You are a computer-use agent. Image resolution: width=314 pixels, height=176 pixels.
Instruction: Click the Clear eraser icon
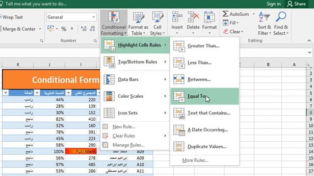[x=226, y=31]
